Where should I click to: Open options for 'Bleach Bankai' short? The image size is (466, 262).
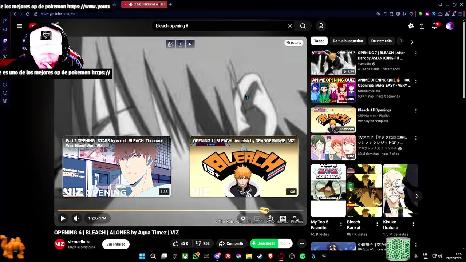377,223
